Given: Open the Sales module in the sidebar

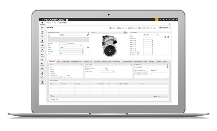Looking at the screenshot, I should (x=42, y=32).
